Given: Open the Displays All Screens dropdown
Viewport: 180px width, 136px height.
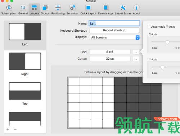Looking at the screenshot, I should 114,37.
